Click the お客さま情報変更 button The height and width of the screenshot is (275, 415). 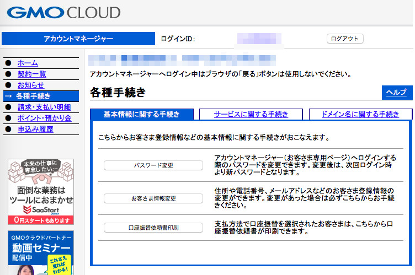coord(153,198)
